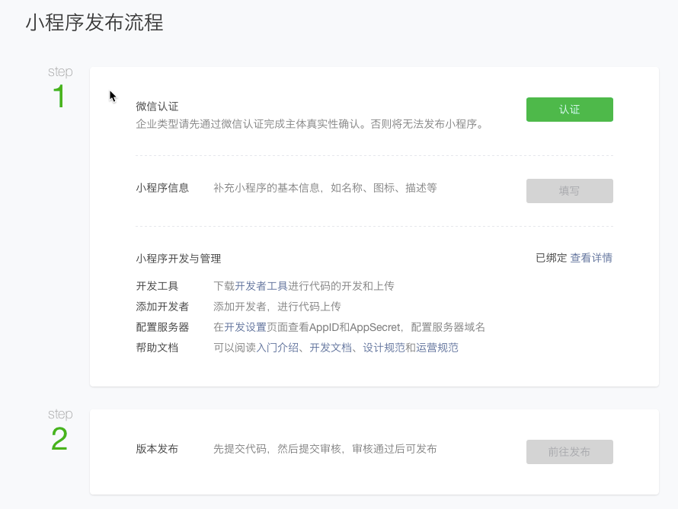This screenshot has width=678, height=509.
Task: Open the 开发文档 link
Action: pos(331,348)
